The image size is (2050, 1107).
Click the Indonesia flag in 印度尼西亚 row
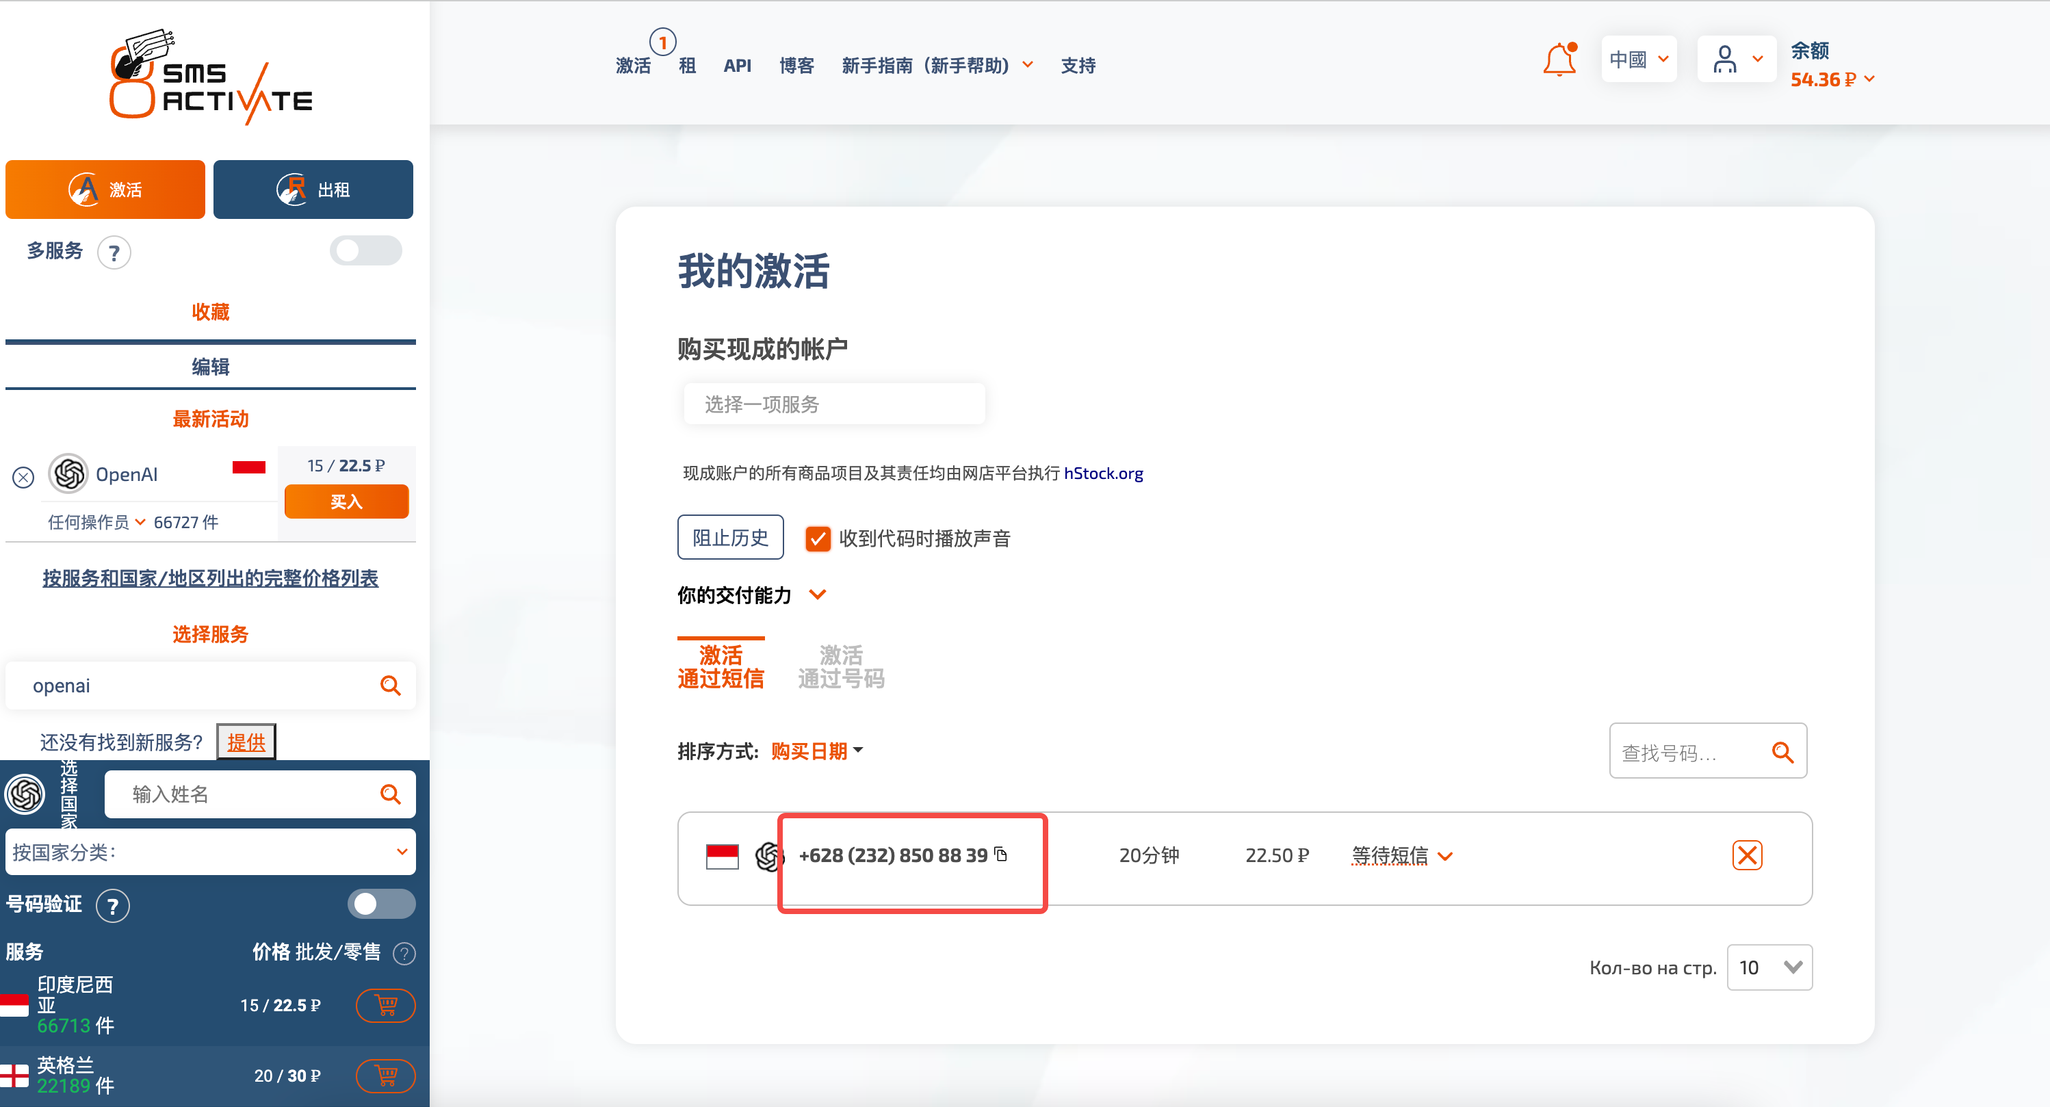pos(14,1006)
